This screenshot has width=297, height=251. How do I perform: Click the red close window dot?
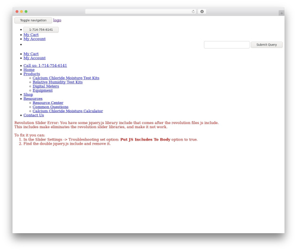coord(17,11)
